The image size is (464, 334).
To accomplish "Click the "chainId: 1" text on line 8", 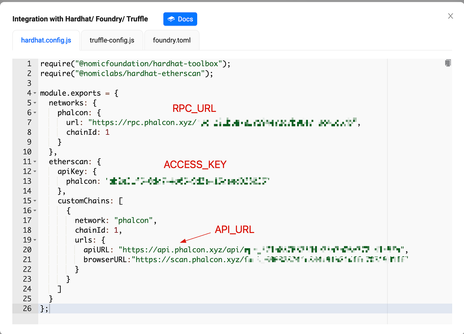I will point(88,132).
